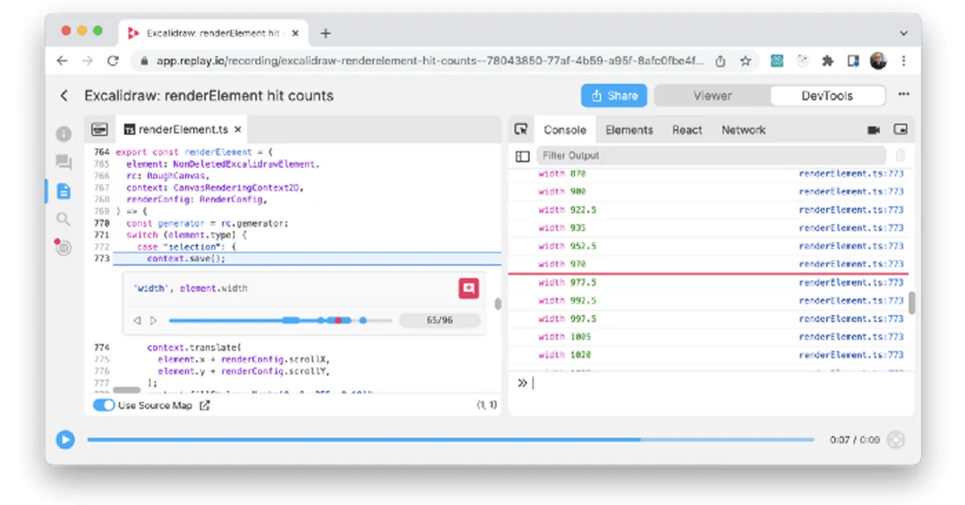The image size is (965, 505).
Task: Click the trash icon to clear console output
Action: pos(901,155)
